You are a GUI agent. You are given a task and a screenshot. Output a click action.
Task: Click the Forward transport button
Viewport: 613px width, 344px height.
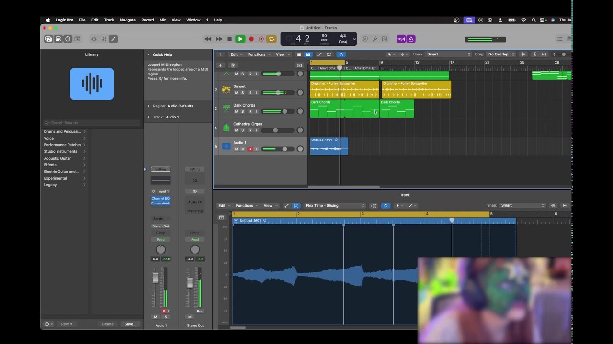pyautogui.click(x=219, y=39)
